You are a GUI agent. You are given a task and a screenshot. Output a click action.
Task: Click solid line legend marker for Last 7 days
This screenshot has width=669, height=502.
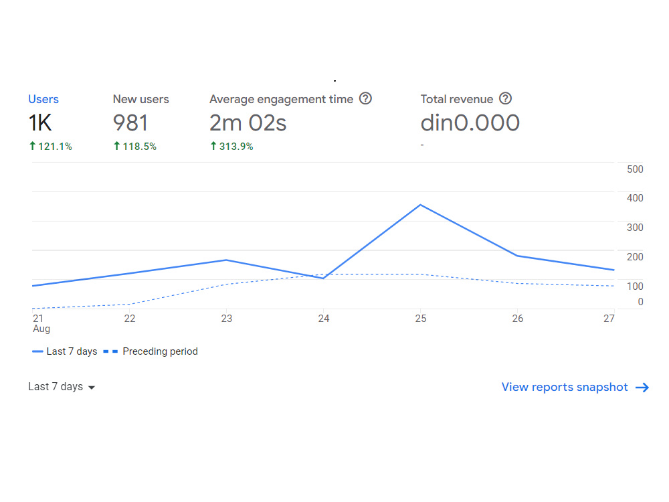[x=37, y=351]
